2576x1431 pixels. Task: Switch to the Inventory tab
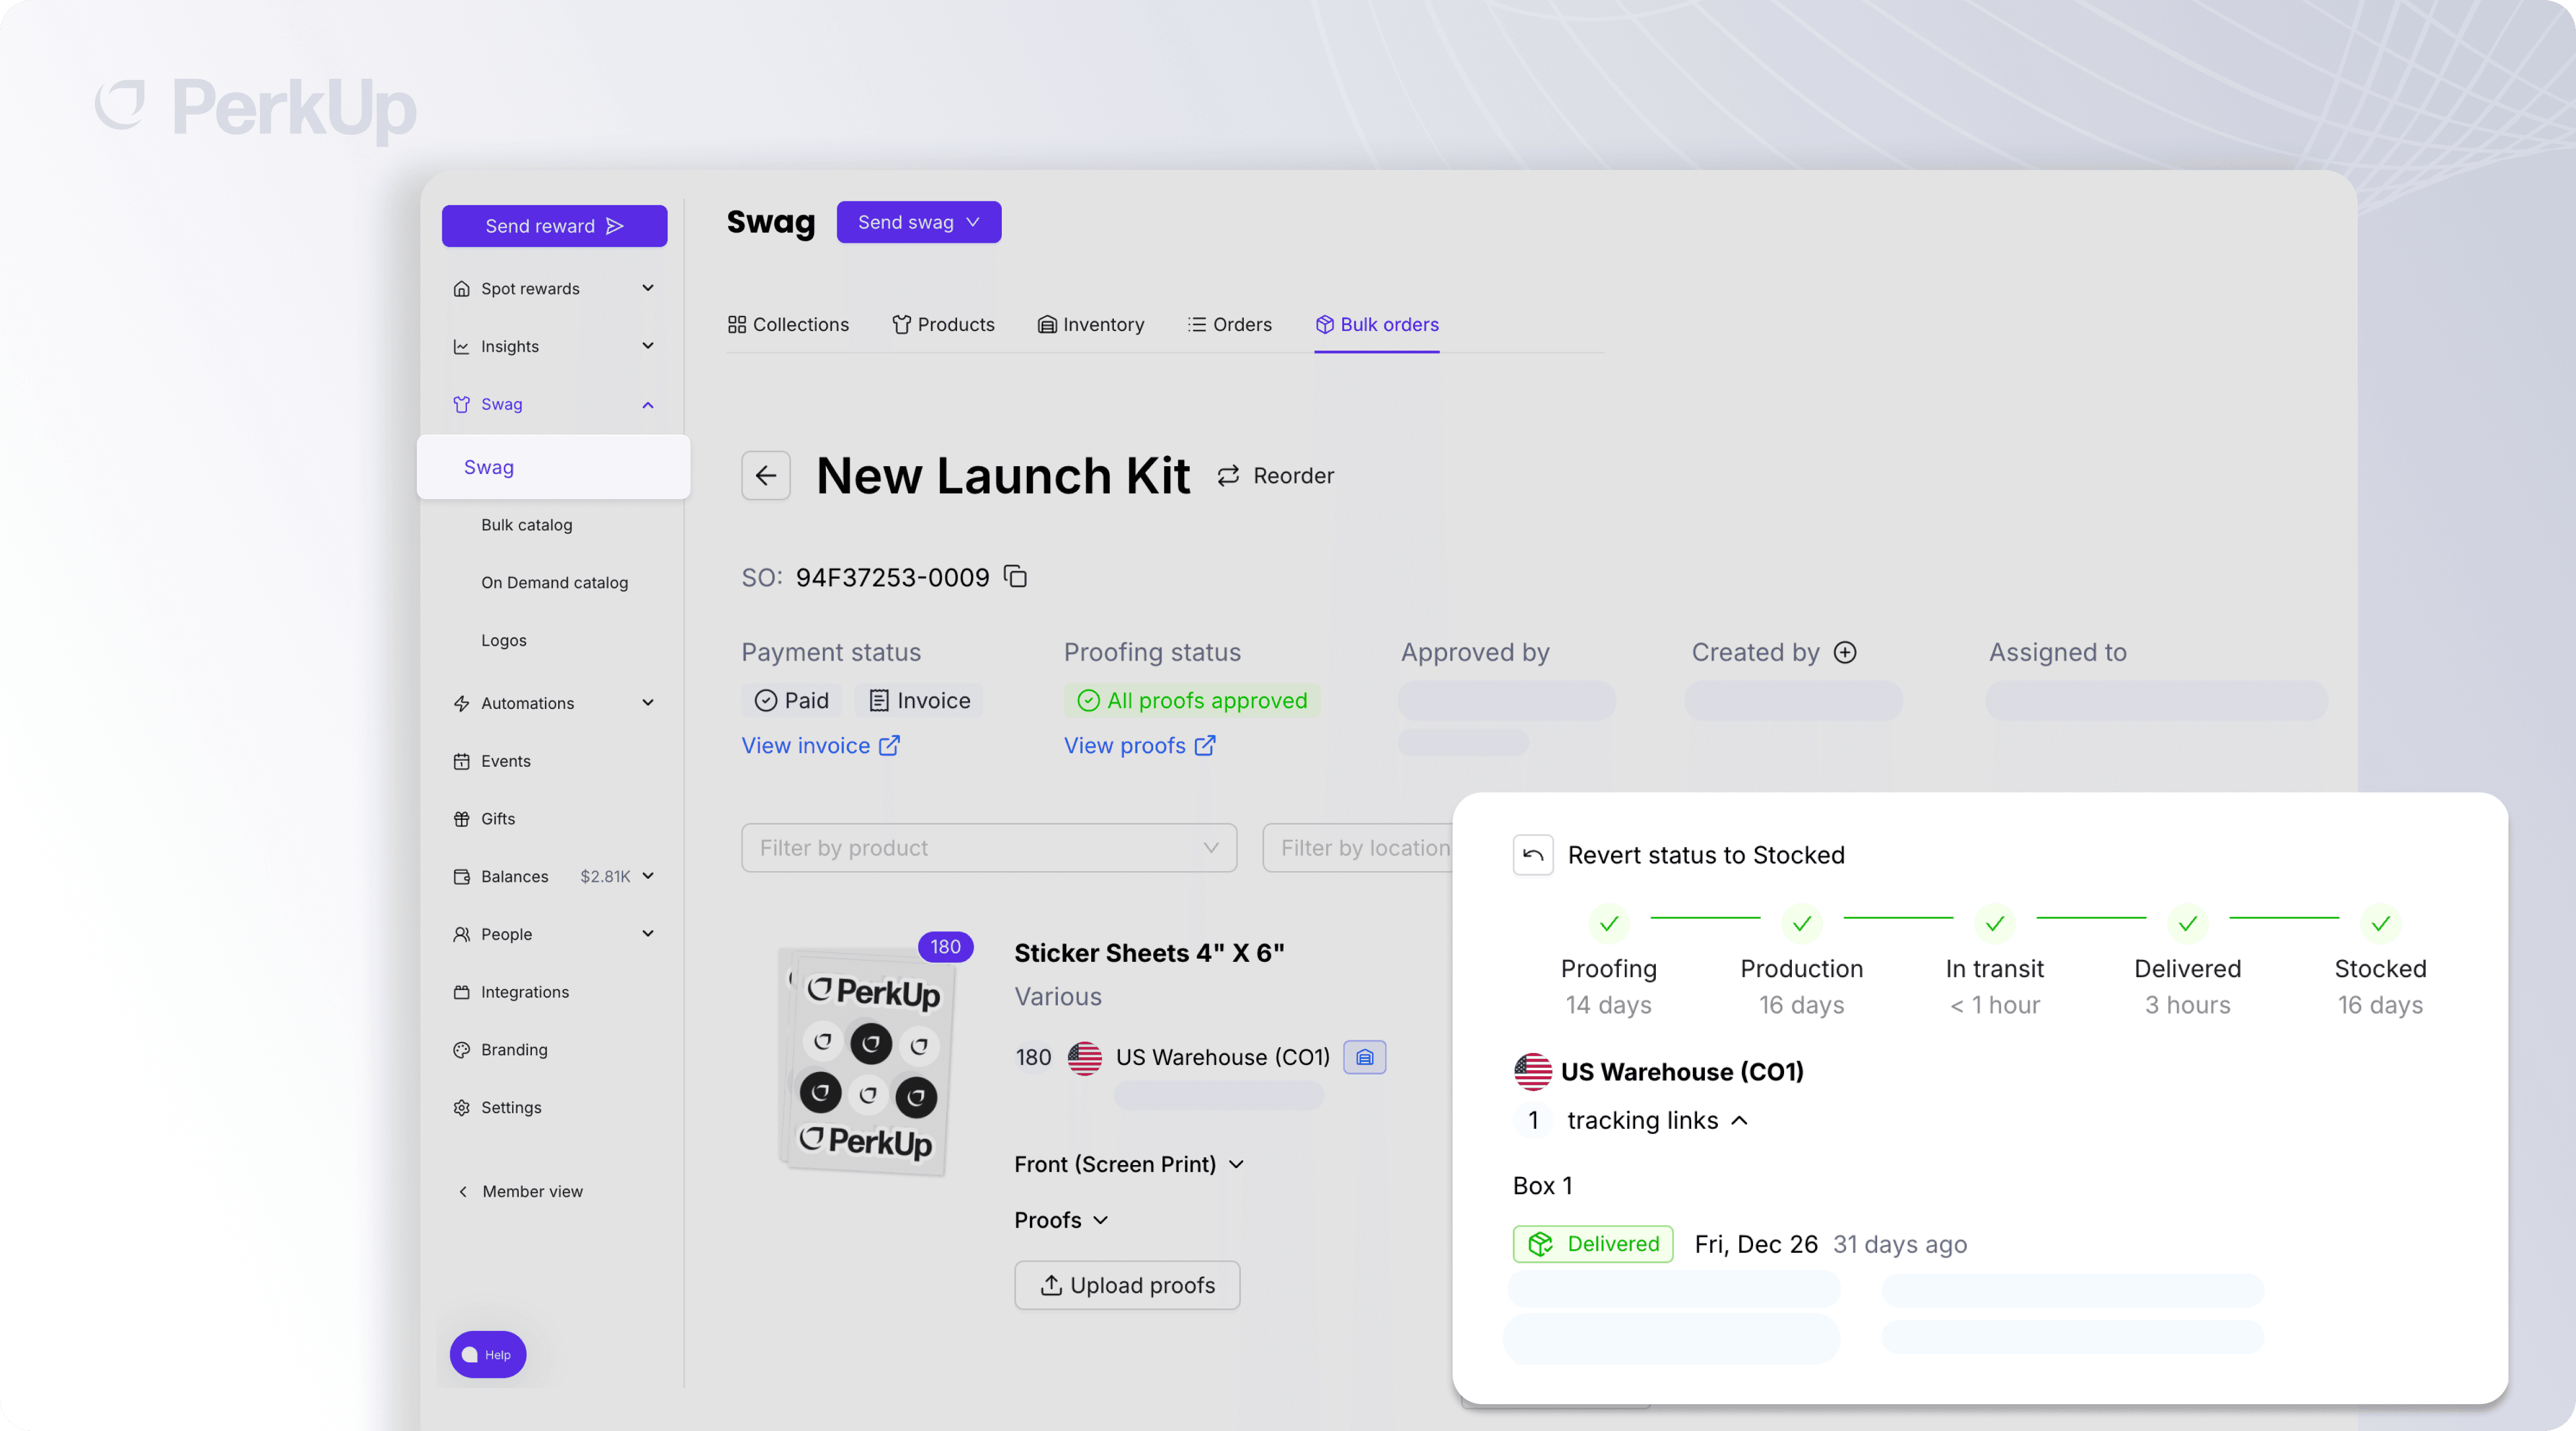pyautogui.click(x=1091, y=324)
